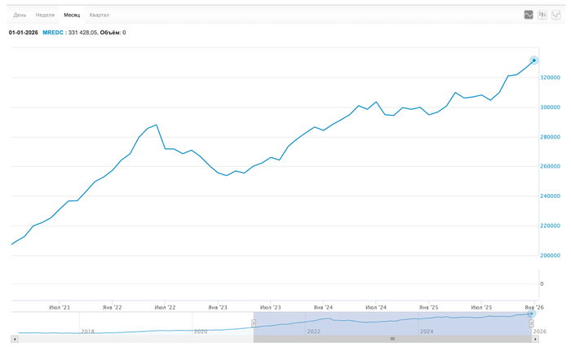Click the horizontal scrollbar thumb

click(x=392, y=339)
